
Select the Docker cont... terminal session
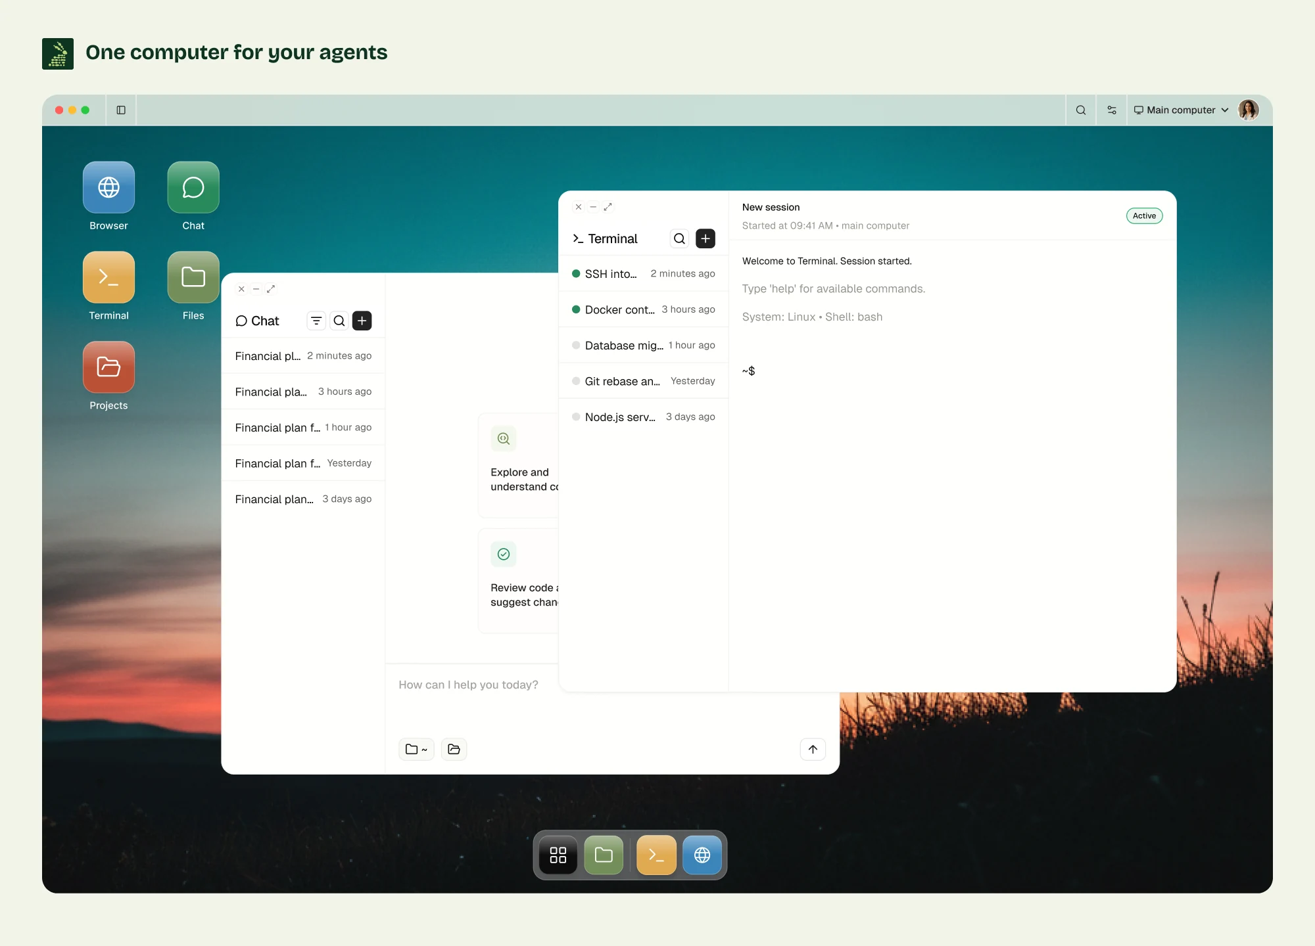click(644, 309)
